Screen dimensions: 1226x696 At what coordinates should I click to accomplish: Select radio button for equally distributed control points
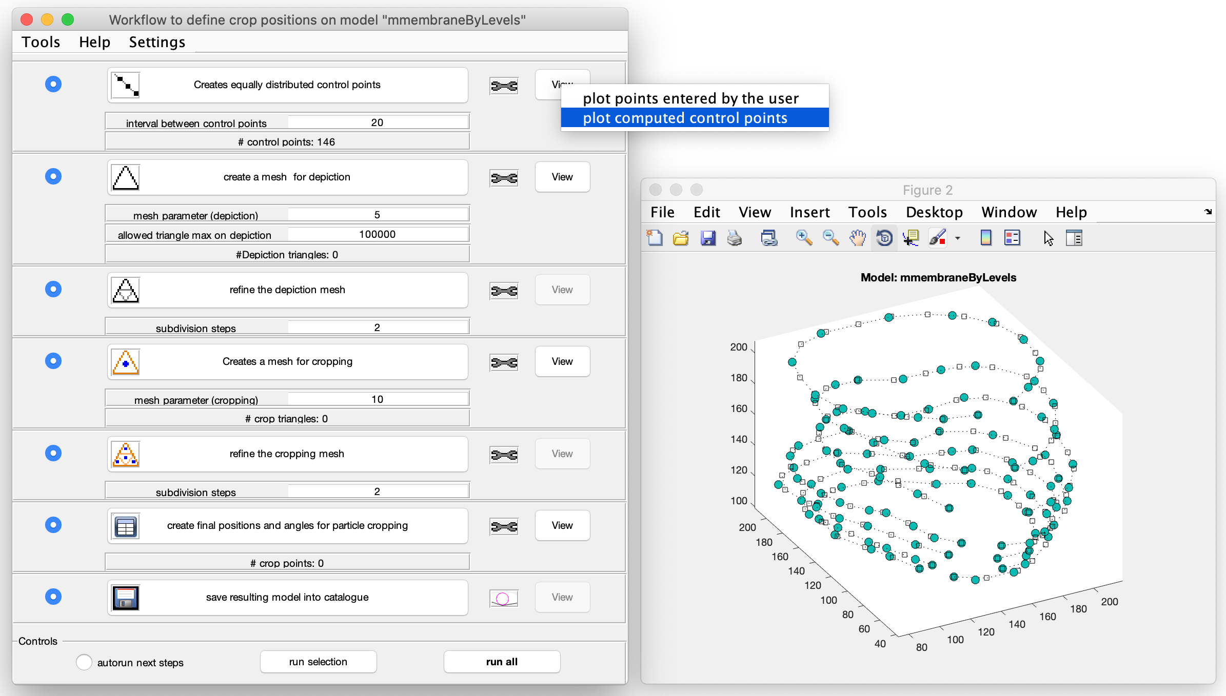[53, 84]
